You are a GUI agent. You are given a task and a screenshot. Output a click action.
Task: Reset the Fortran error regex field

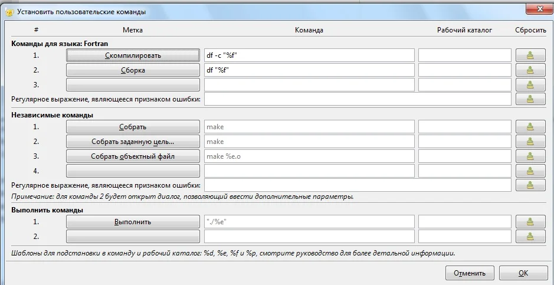(x=530, y=99)
